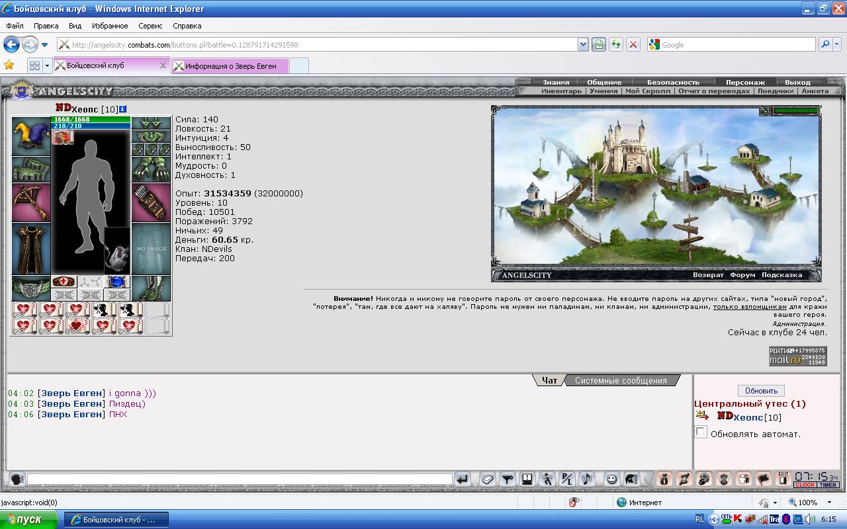
Task: Click the black flag icon
Action: (764, 479)
